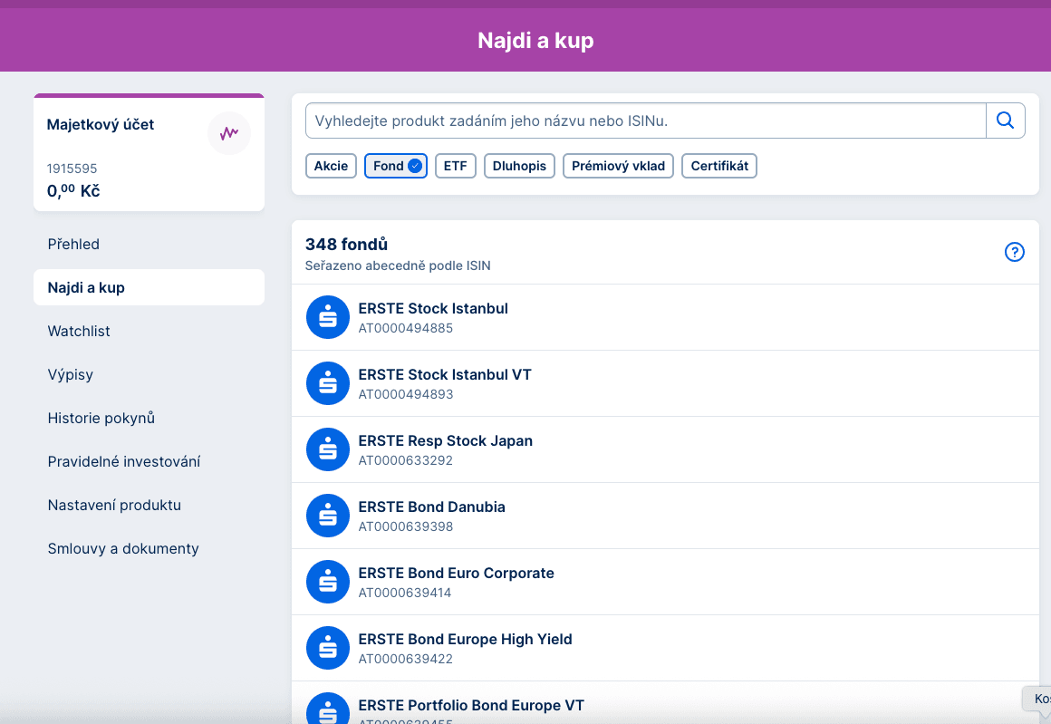Click the 0,00 Kč account balance
Screen dimensions: 1051x724
click(x=73, y=191)
